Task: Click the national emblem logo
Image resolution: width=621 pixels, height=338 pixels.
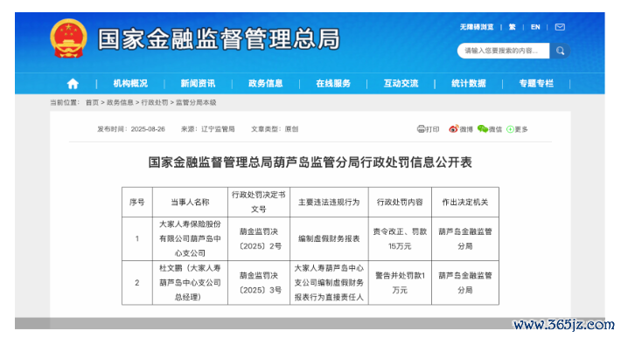Action: pyautogui.click(x=68, y=38)
